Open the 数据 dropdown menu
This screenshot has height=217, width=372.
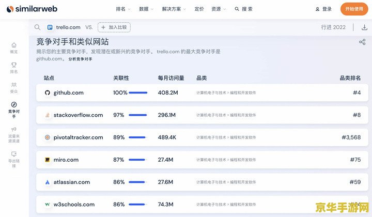tap(146, 9)
